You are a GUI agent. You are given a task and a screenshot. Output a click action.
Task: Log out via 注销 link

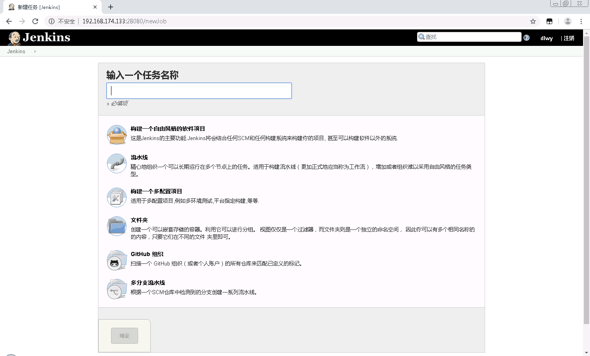click(x=569, y=38)
